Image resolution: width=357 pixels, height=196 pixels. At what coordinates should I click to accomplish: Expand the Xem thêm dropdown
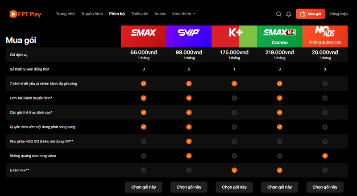tap(183, 14)
